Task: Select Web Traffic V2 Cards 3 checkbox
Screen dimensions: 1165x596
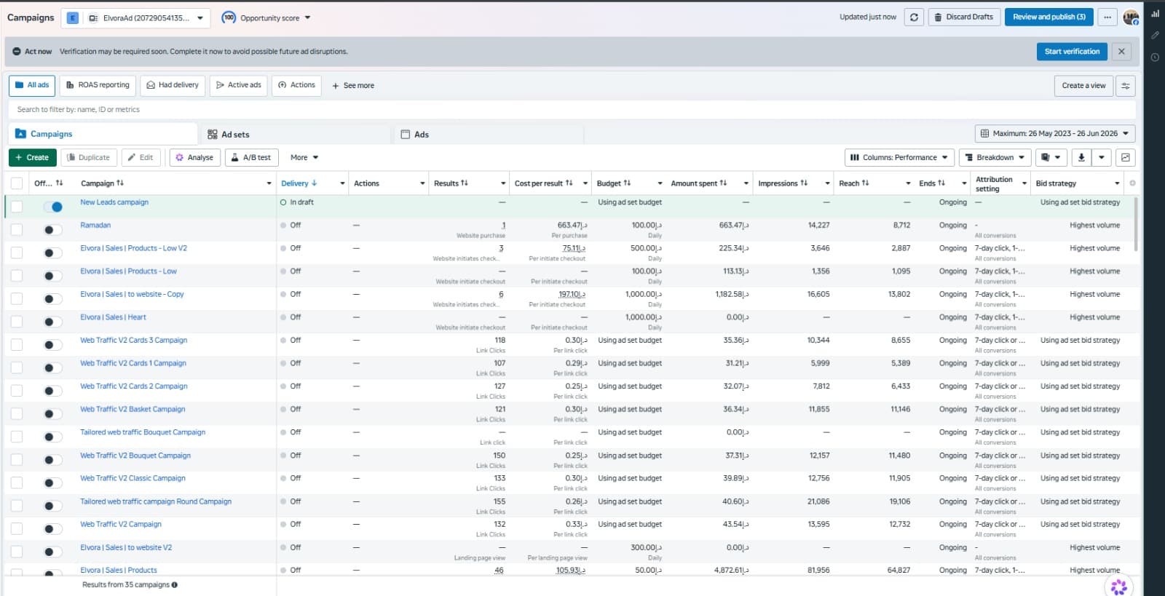Action: pos(17,345)
